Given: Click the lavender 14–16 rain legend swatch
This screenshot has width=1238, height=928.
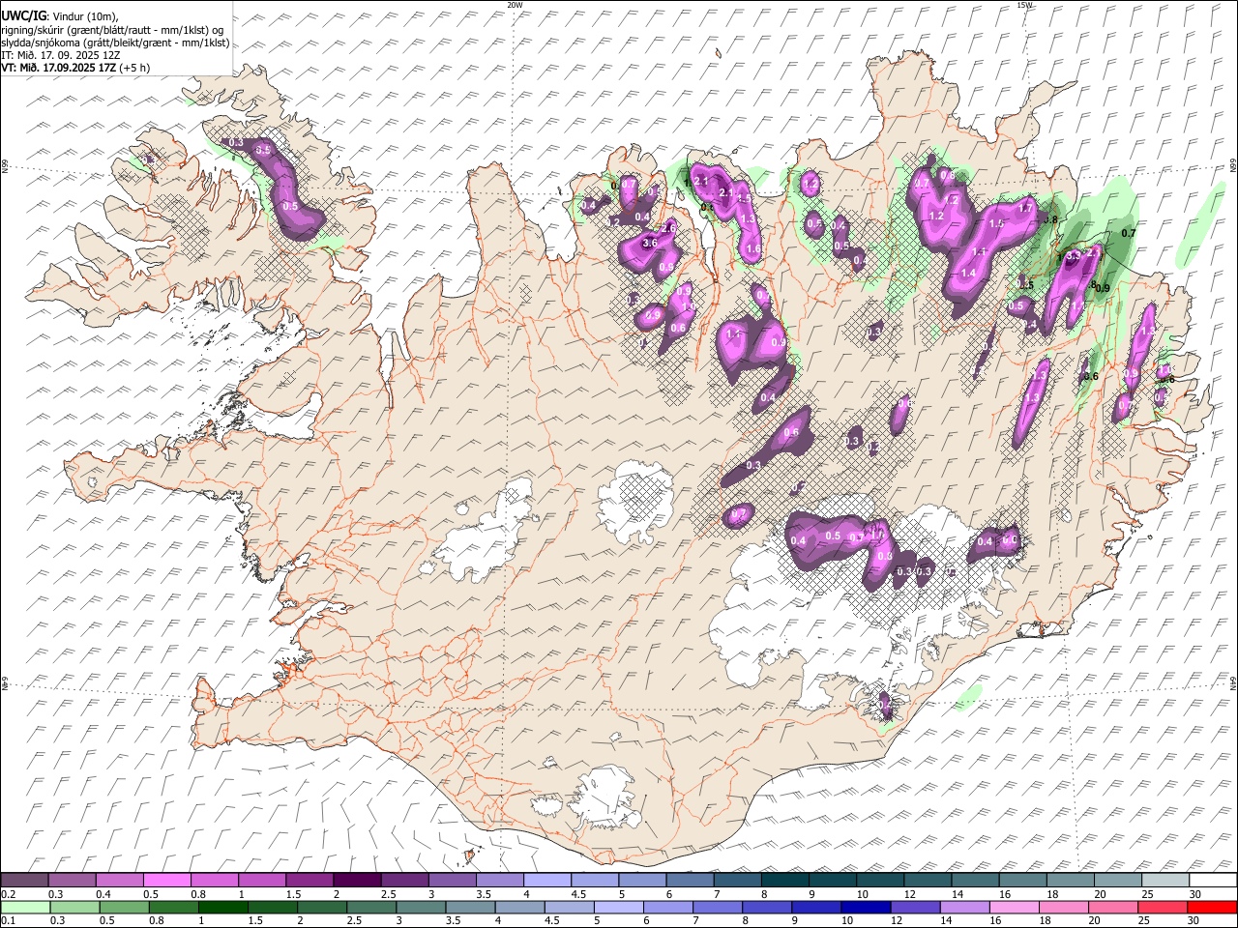Looking at the screenshot, I should click(965, 907).
